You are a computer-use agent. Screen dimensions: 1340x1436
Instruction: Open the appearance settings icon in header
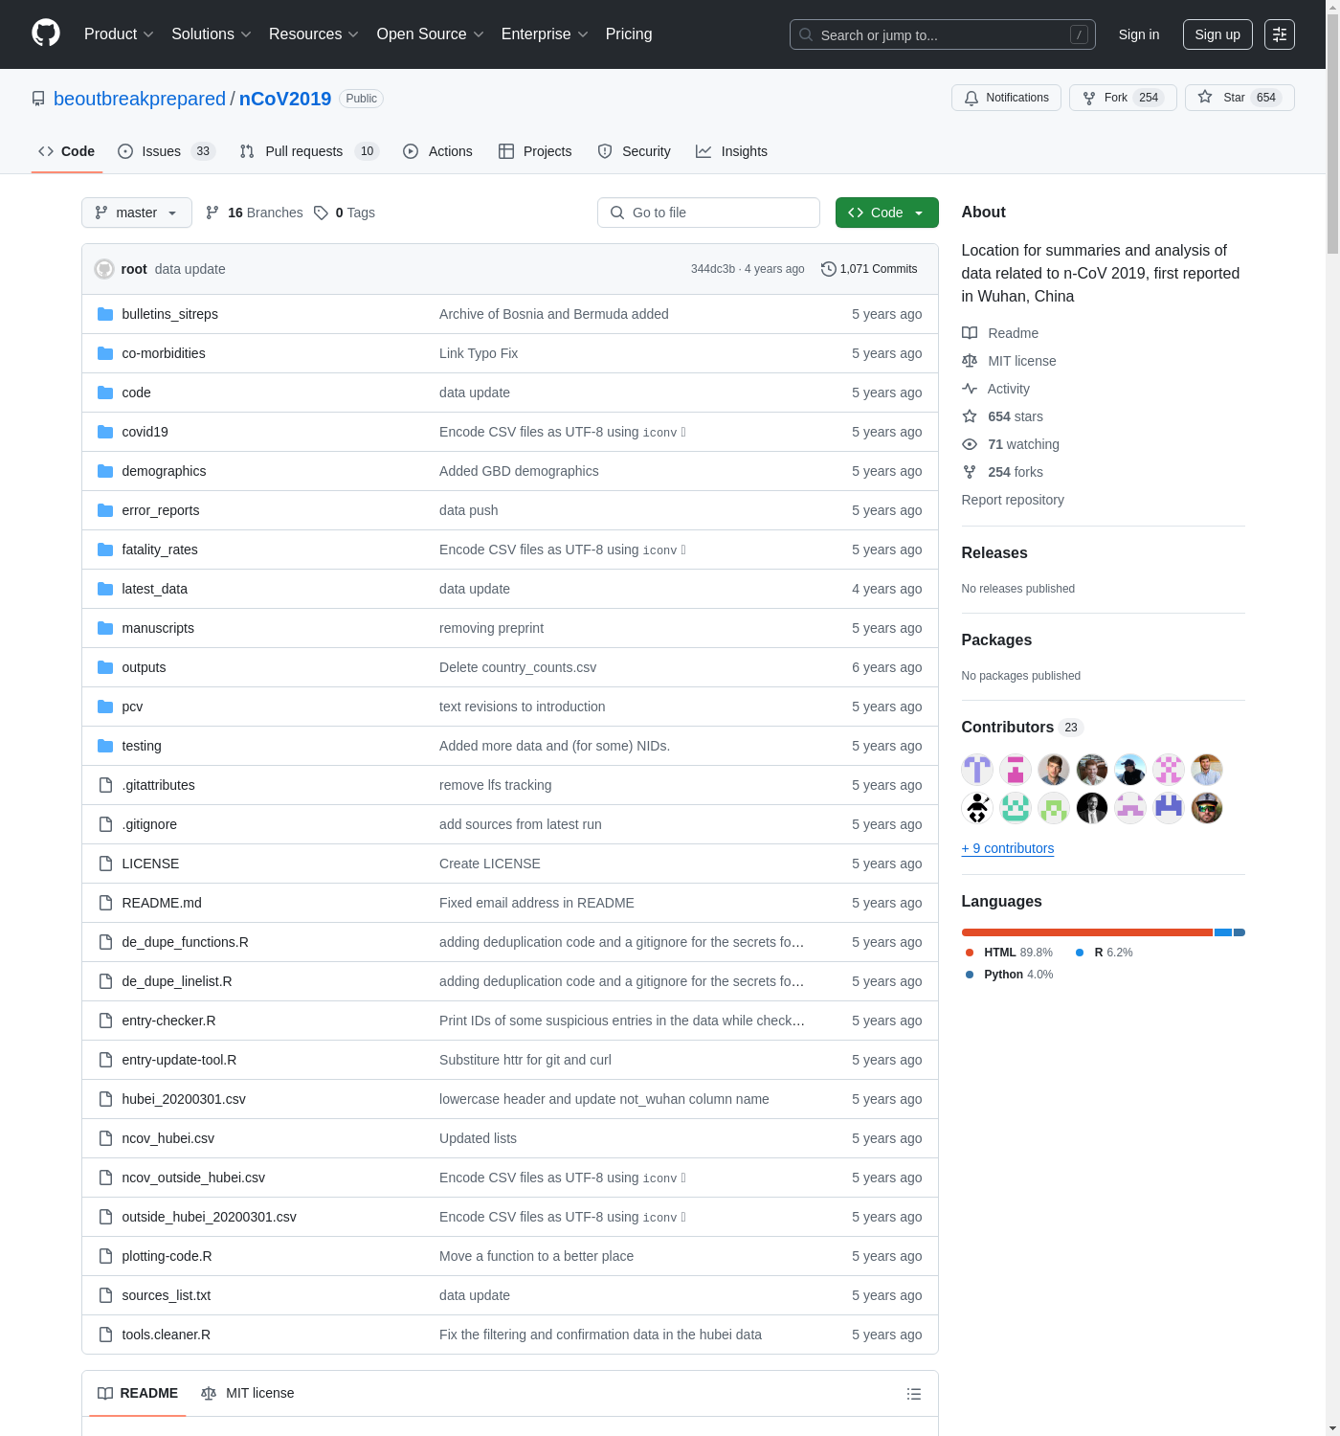[x=1279, y=34]
